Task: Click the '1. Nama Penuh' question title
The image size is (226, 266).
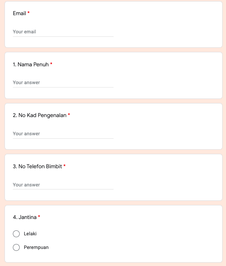Action: click(x=31, y=64)
